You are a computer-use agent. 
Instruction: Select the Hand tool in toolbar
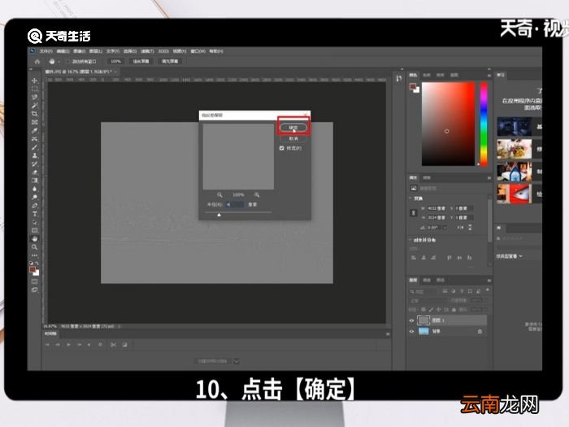(x=34, y=239)
